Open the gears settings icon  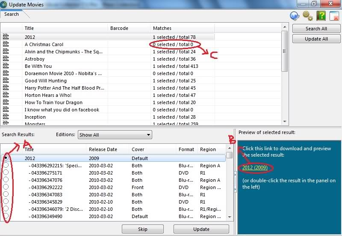307,16
